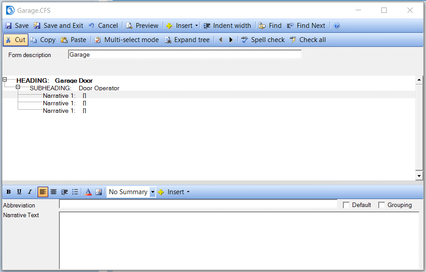This screenshot has height=272, width=426.
Task: Open the No Summary dropdown
Action: tap(153, 192)
